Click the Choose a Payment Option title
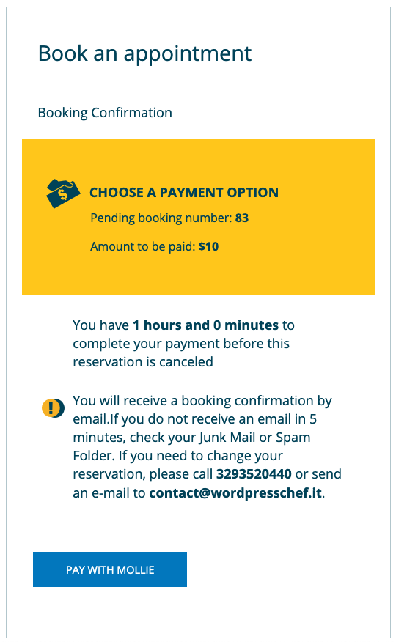Image resolution: width=396 pixels, height=642 pixels. click(x=184, y=193)
